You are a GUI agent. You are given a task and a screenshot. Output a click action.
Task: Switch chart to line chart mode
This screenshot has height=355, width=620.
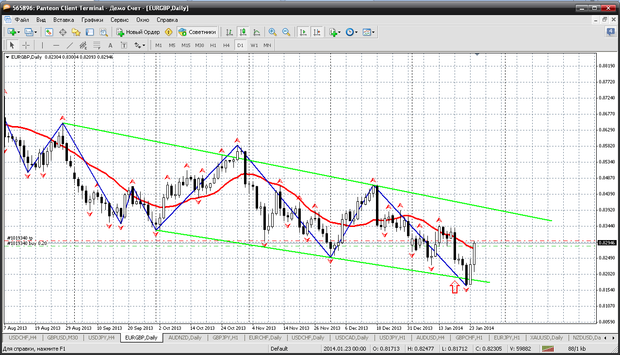pyautogui.click(x=257, y=32)
